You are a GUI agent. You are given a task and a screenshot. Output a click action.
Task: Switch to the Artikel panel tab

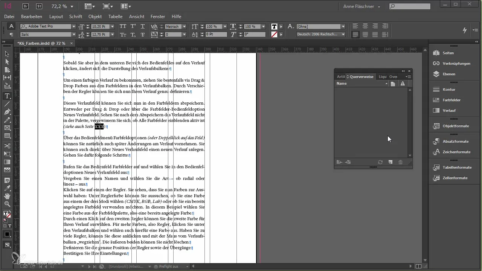point(340,77)
